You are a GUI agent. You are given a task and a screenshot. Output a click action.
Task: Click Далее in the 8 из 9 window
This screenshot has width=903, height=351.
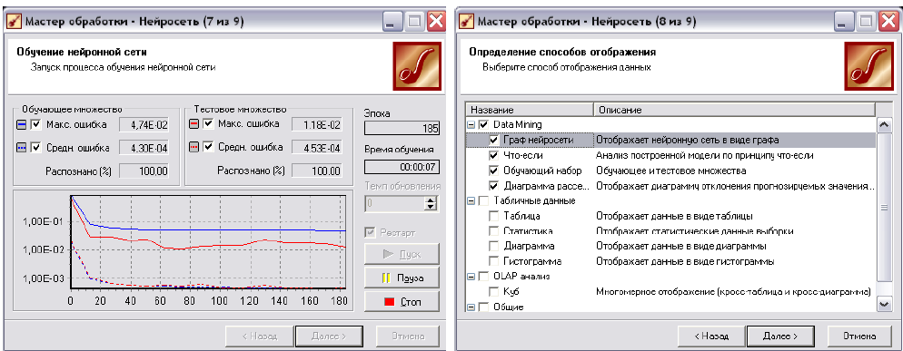click(x=779, y=336)
